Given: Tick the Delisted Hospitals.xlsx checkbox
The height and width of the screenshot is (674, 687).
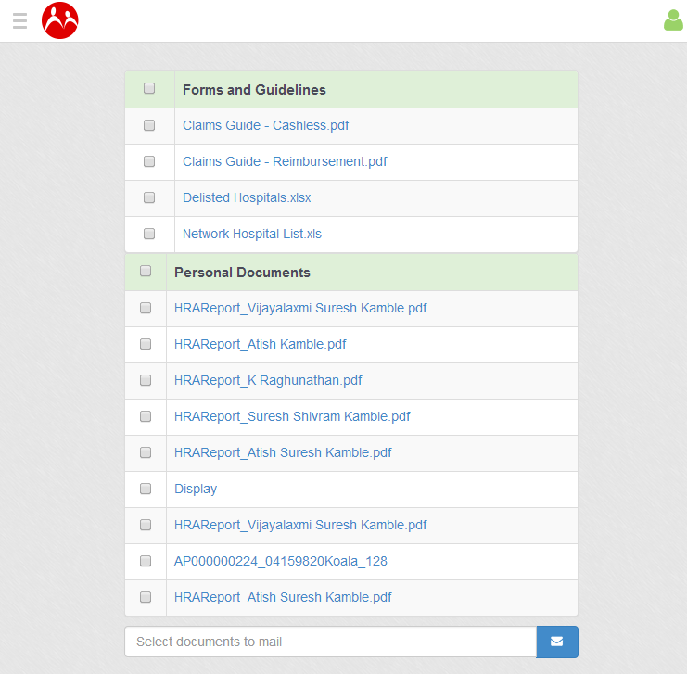Looking at the screenshot, I should pyautogui.click(x=149, y=197).
